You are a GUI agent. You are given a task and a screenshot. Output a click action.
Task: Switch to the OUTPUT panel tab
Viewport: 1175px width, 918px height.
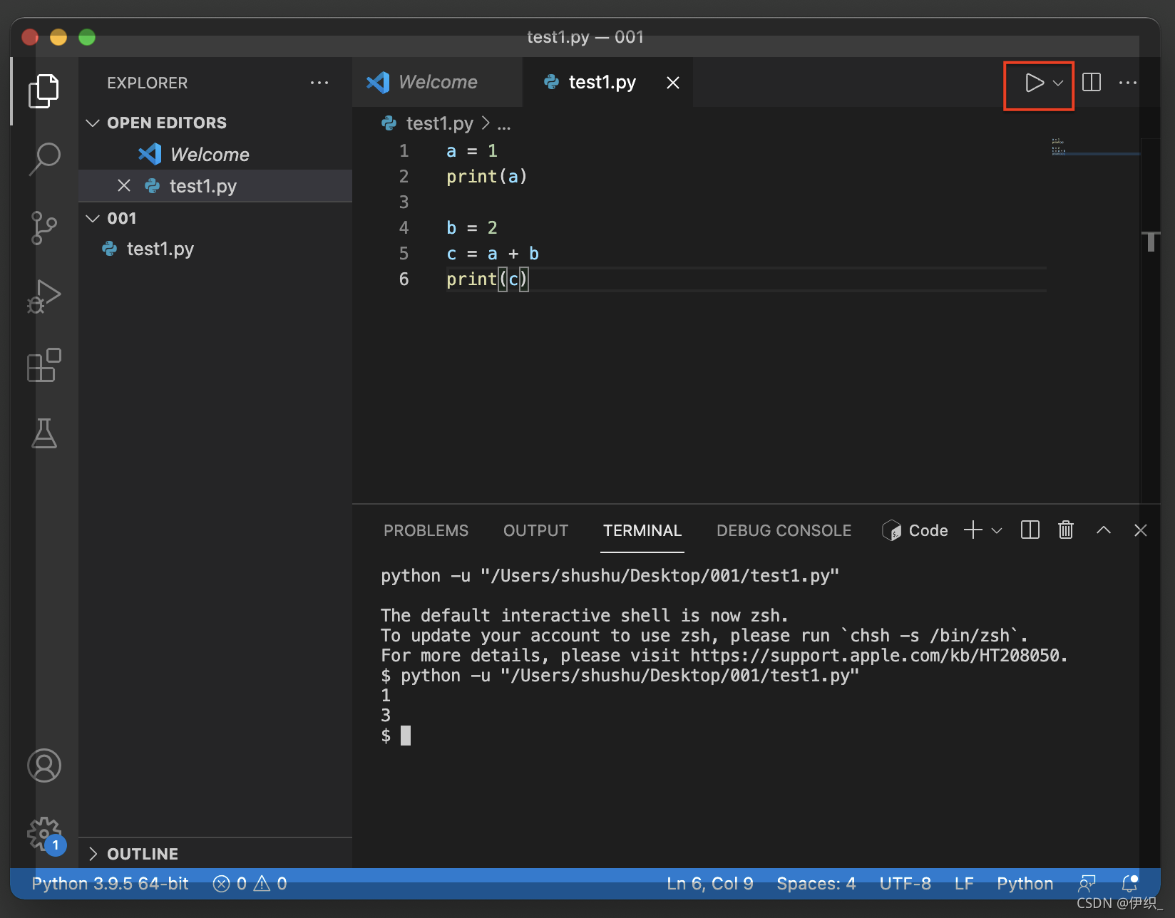coord(535,531)
